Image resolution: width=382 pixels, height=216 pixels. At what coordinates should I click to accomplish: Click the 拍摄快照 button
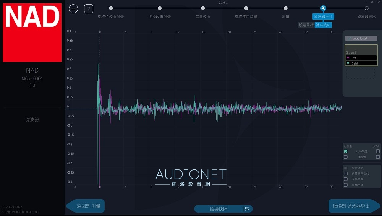pyautogui.click(x=219, y=209)
